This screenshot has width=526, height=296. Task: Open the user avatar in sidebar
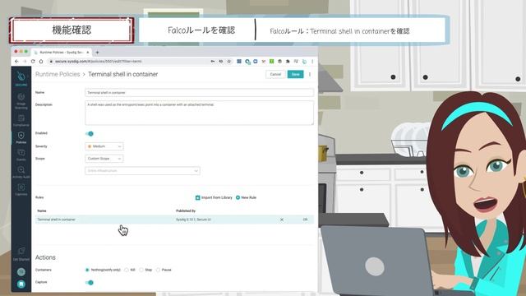click(x=21, y=272)
